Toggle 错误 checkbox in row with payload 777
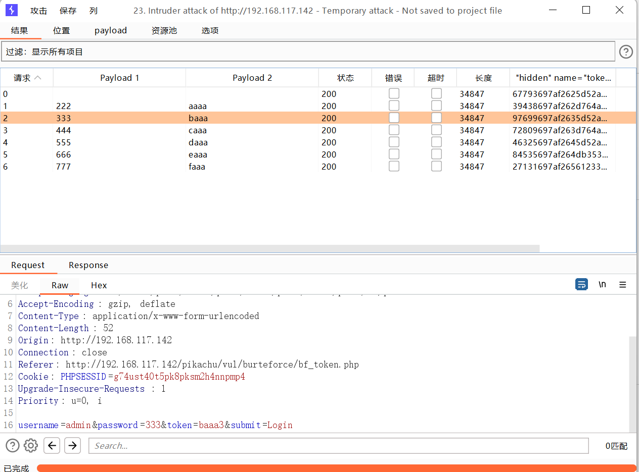This screenshot has width=639, height=472. 394,166
